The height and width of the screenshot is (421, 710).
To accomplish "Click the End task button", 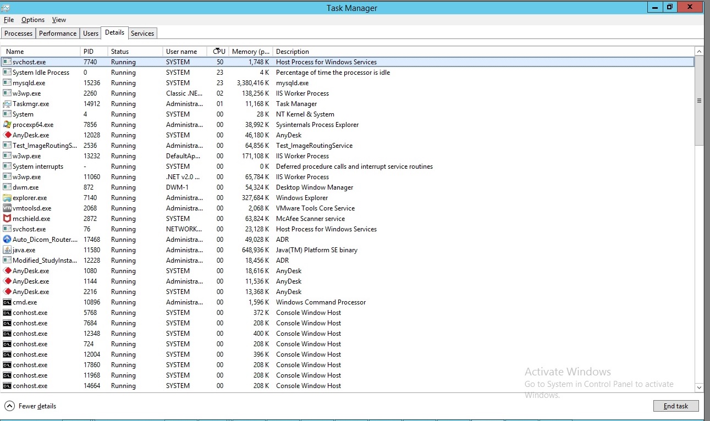I will pyautogui.click(x=676, y=406).
